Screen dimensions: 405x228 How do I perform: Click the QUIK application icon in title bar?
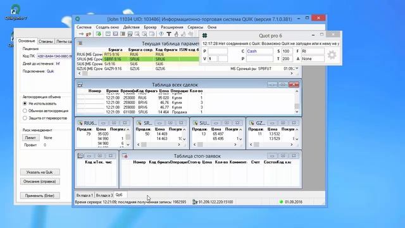[x=77, y=19]
